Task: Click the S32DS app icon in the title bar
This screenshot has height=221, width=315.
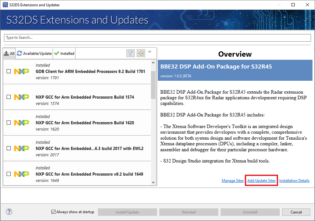Action: [5, 5]
